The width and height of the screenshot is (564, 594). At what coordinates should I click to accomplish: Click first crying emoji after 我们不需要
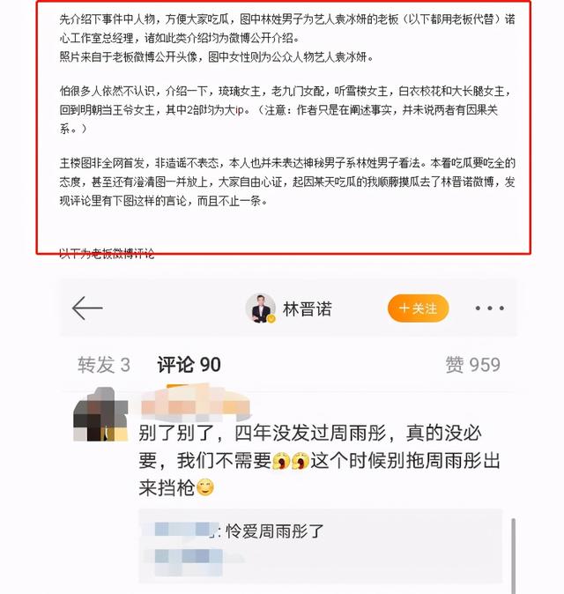point(281,461)
